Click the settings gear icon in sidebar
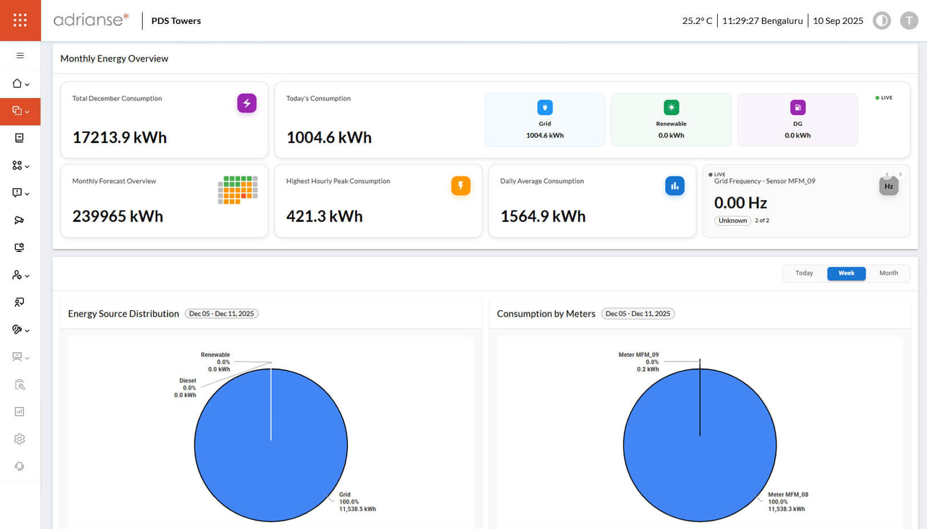The image size is (927, 529). (x=19, y=439)
